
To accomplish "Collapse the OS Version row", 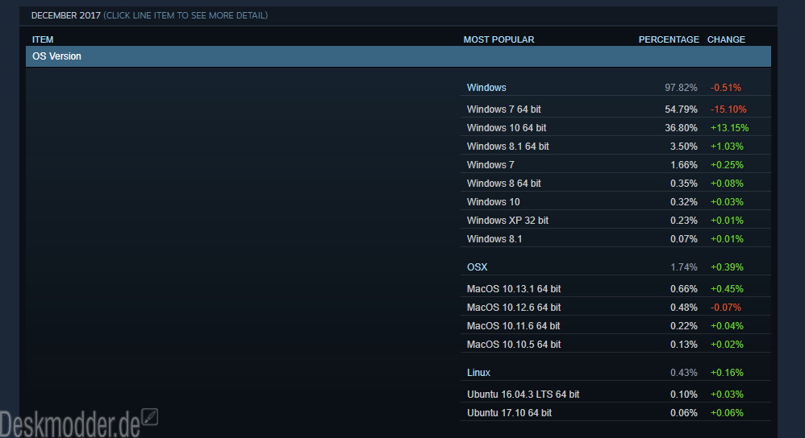I will 398,56.
